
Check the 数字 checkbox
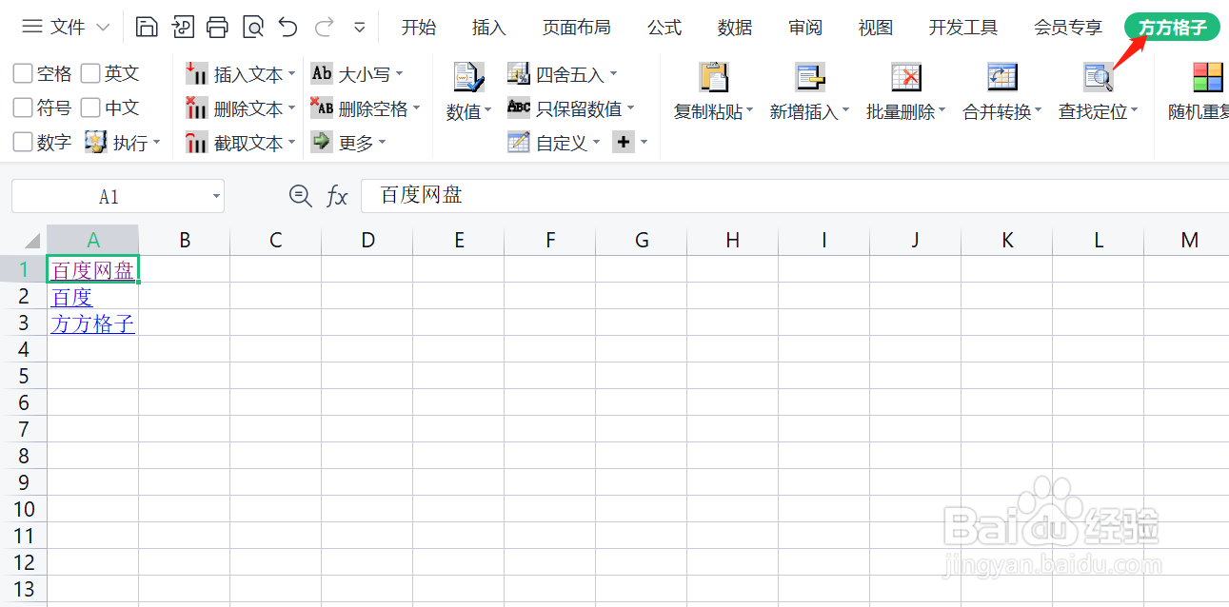click(x=23, y=142)
